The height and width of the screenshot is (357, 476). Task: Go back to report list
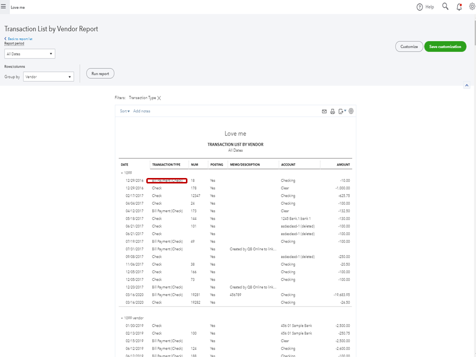click(x=18, y=39)
